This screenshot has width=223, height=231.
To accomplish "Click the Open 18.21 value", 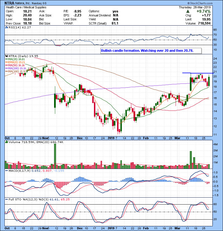I will tap(27, 11).
